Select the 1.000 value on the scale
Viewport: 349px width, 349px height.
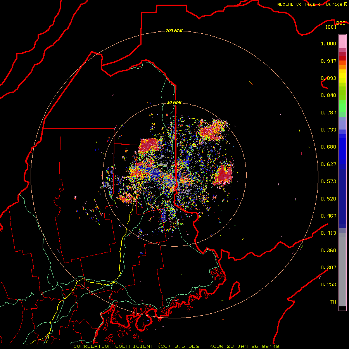(328, 43)
